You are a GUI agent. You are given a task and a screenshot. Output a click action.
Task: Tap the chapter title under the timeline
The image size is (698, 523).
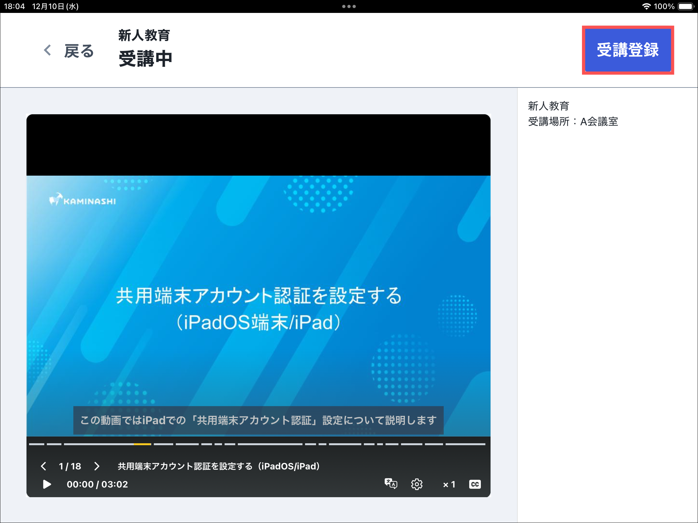219,466
